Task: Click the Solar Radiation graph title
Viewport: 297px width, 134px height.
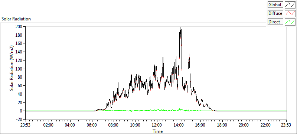Action: pyautogui.click(x=16, y=19)
